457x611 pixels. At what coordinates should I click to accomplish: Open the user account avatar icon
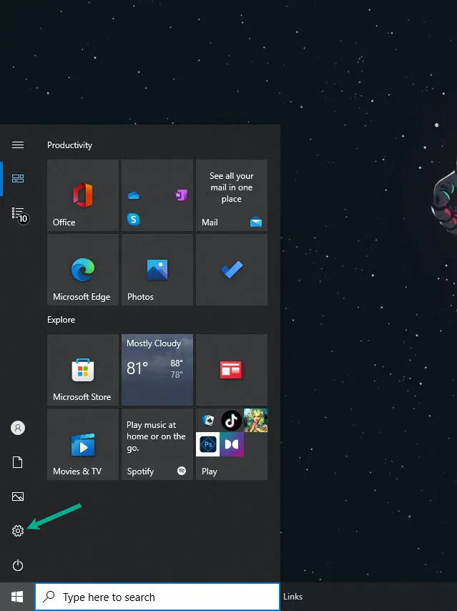(x=18, y=428)
